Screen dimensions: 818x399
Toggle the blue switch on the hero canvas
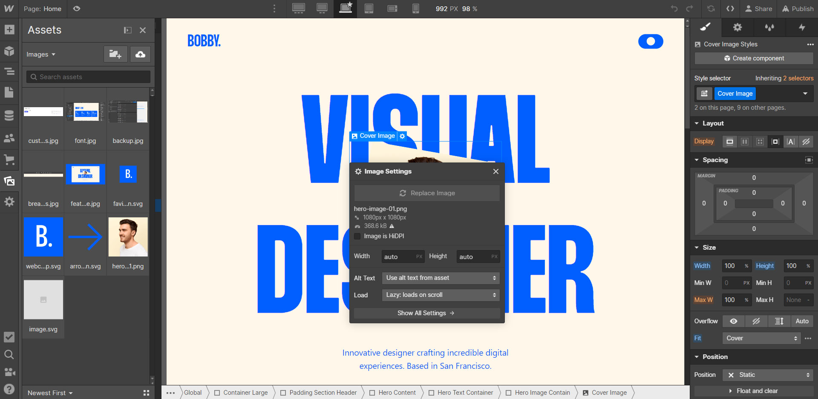click(x=651, y=41)
